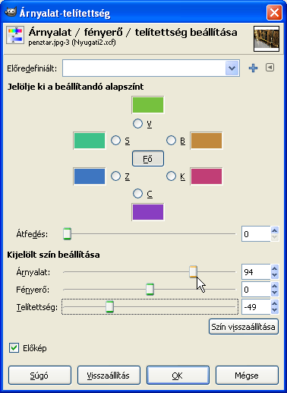Image resolution: width=287 pixels, height=393 pixels.
Task: Click the green color swatch at top
Action: [148, 105]
